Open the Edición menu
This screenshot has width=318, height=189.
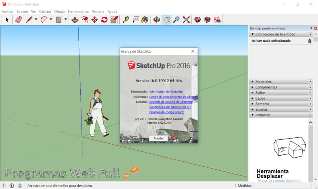(x=22, y=12)
